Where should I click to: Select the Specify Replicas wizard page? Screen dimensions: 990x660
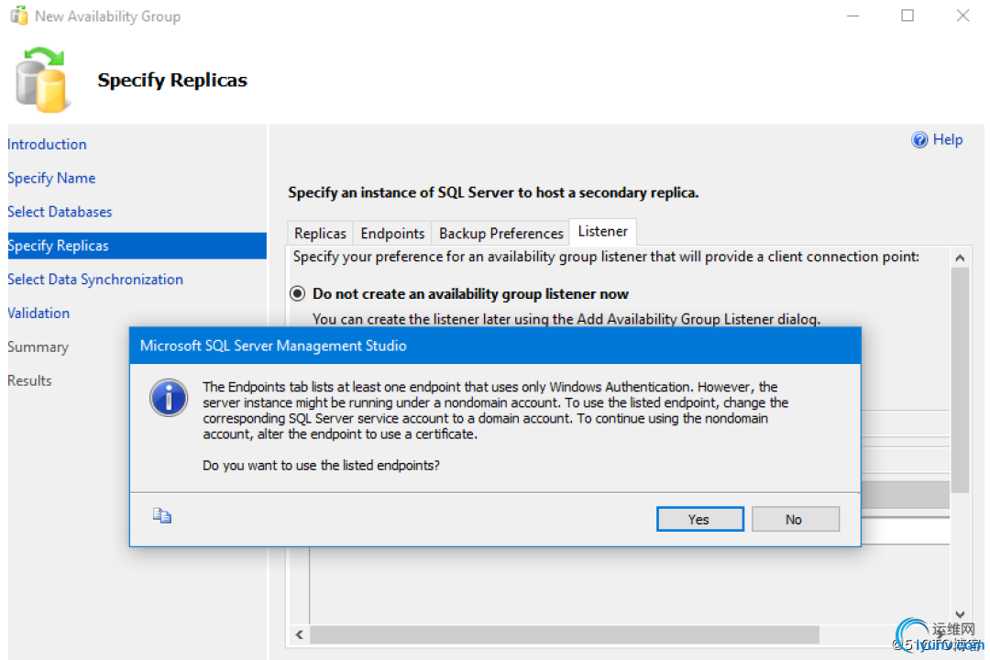coord(137,246)
